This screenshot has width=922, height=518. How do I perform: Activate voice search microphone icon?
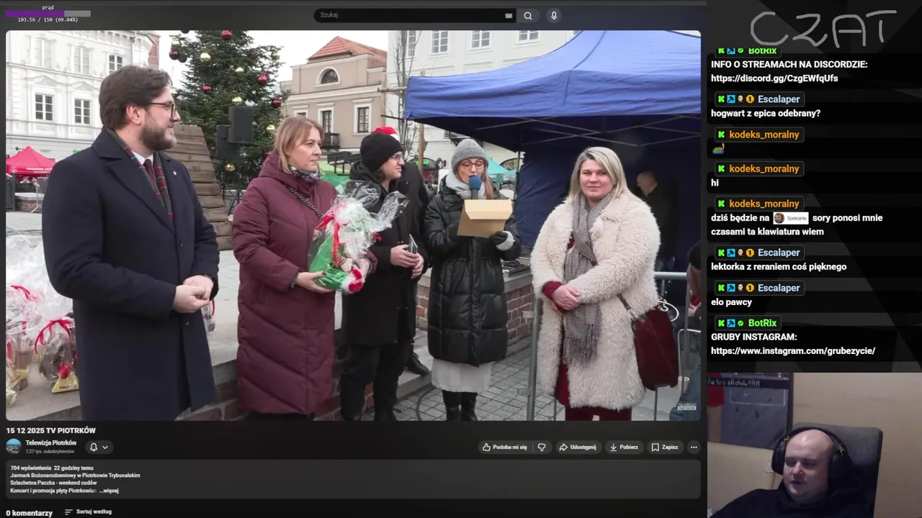click(553, 15)
